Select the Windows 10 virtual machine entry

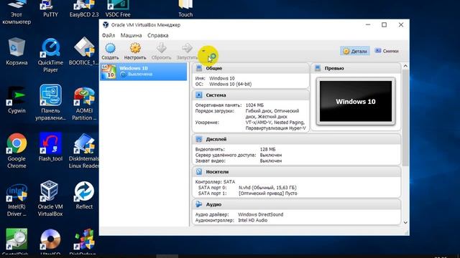(144, 72)
